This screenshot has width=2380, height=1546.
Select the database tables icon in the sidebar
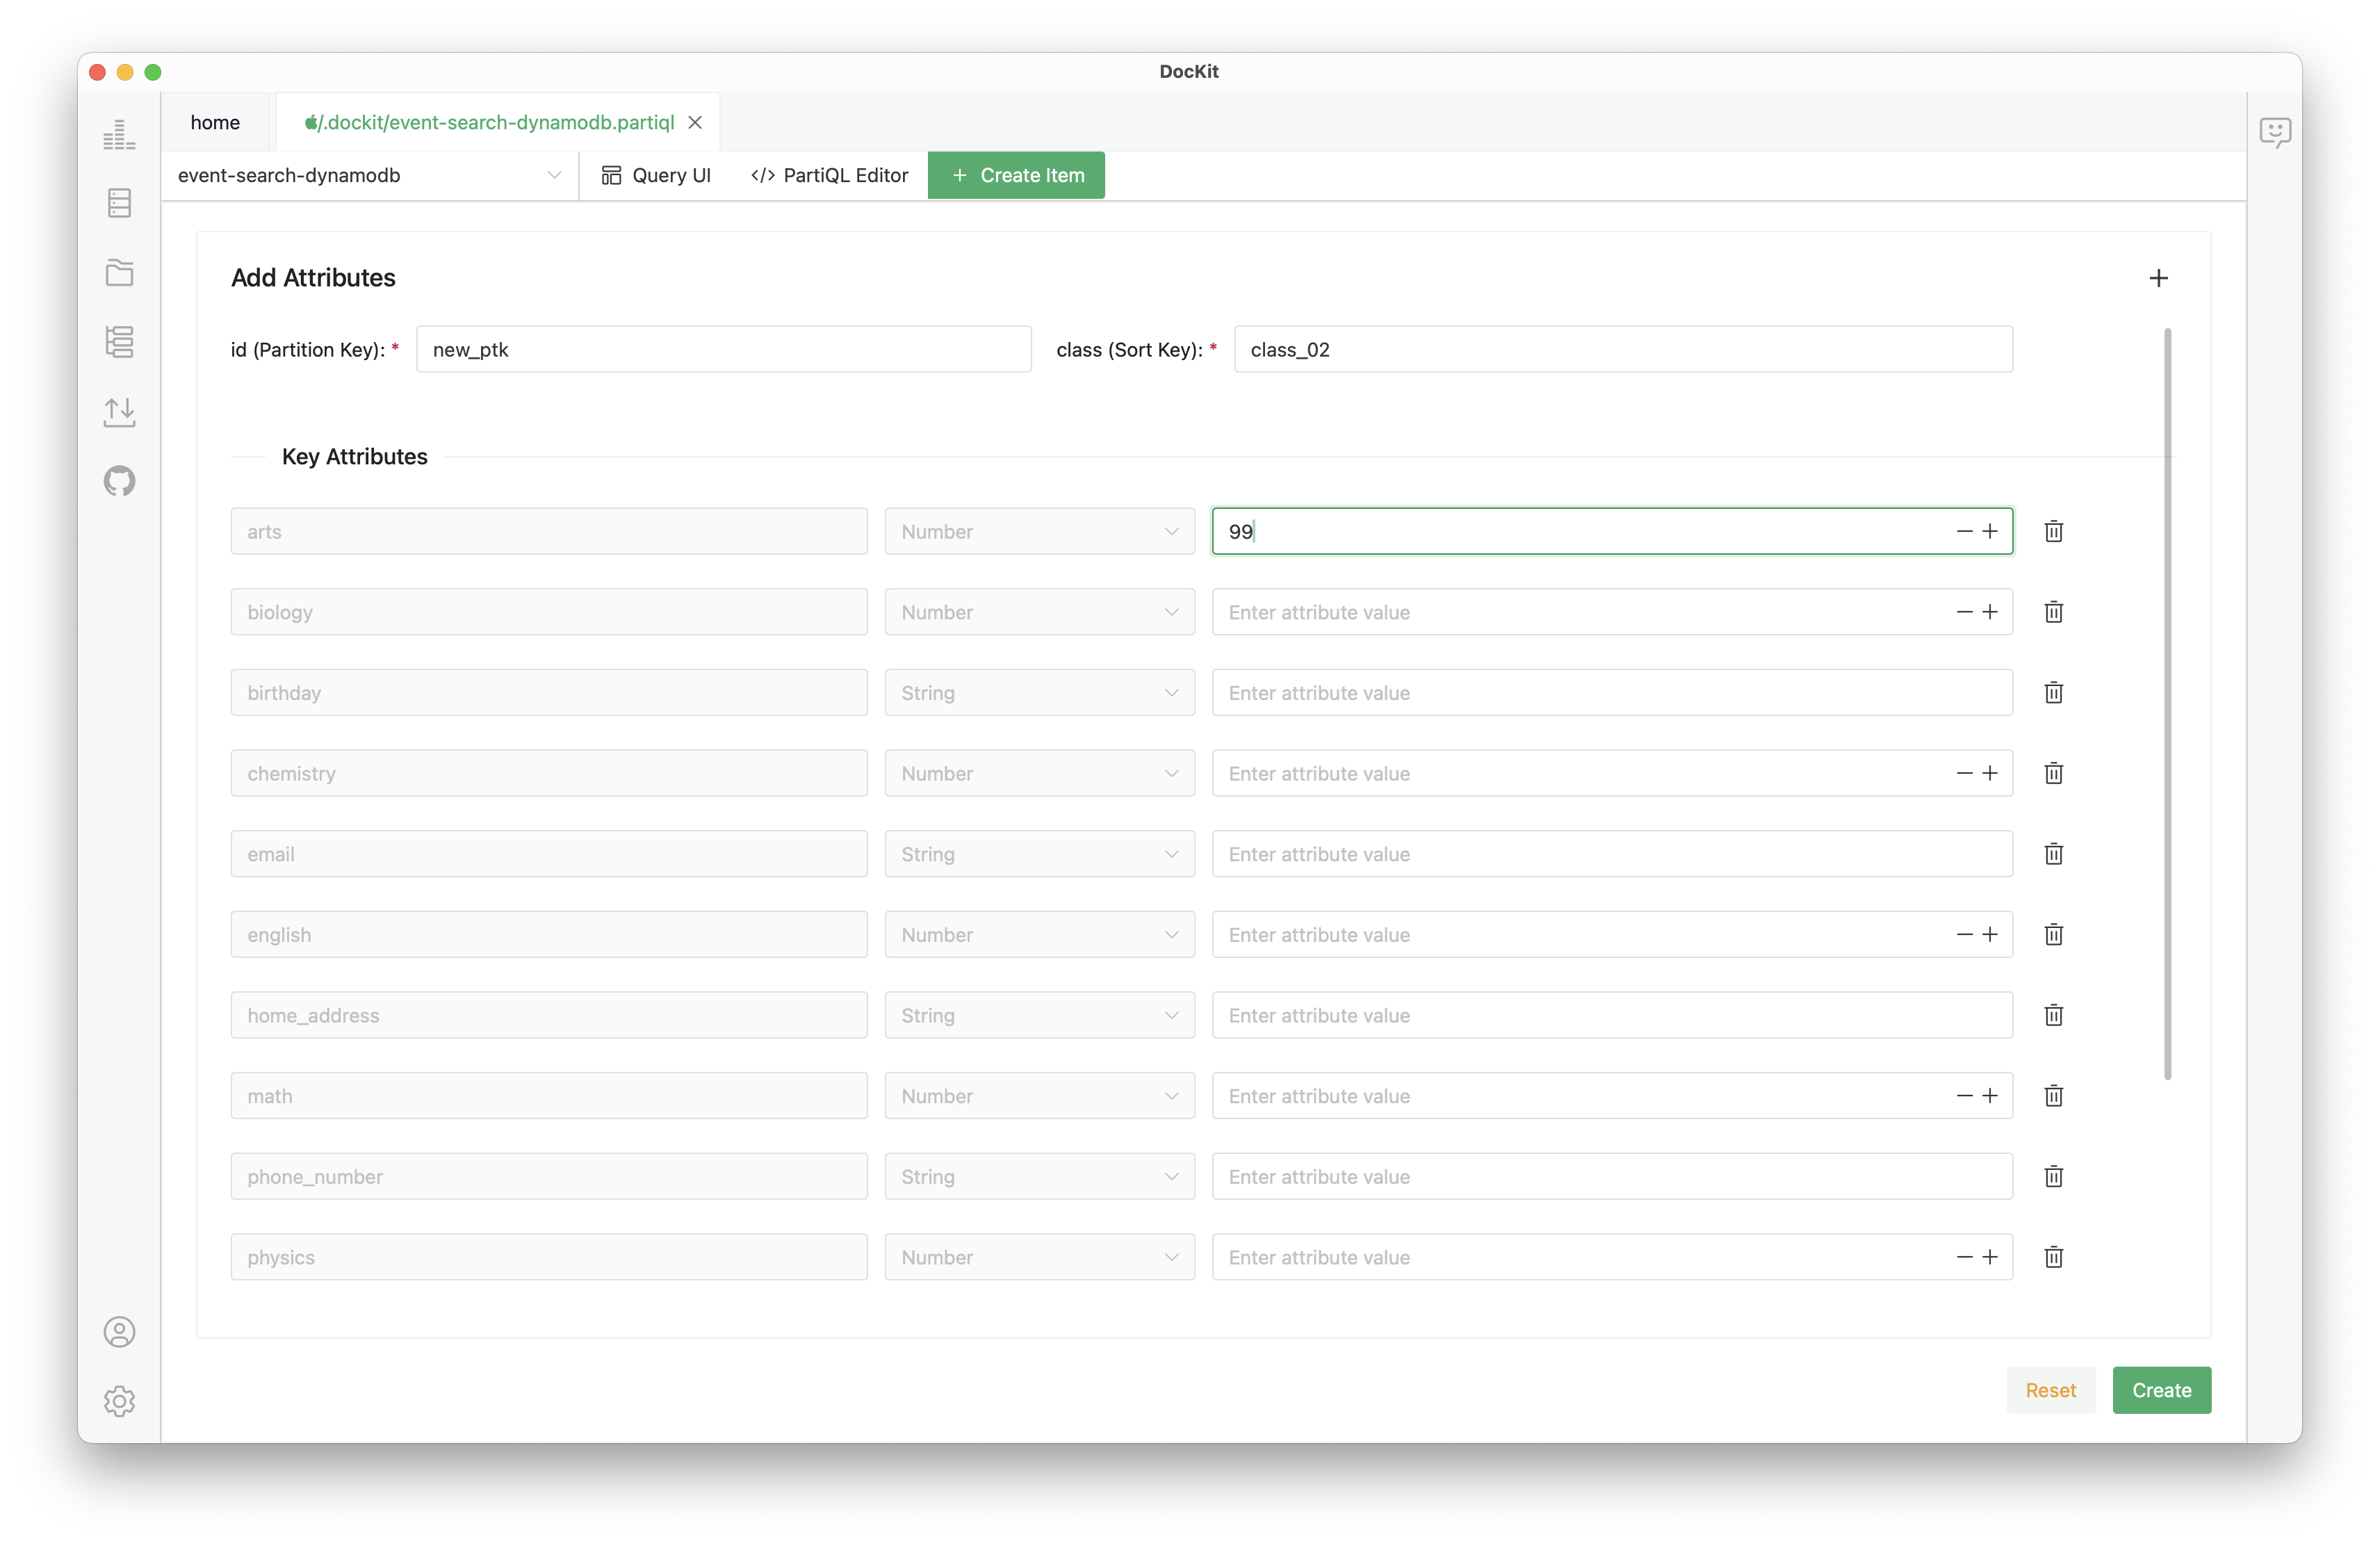coord(119,203)
